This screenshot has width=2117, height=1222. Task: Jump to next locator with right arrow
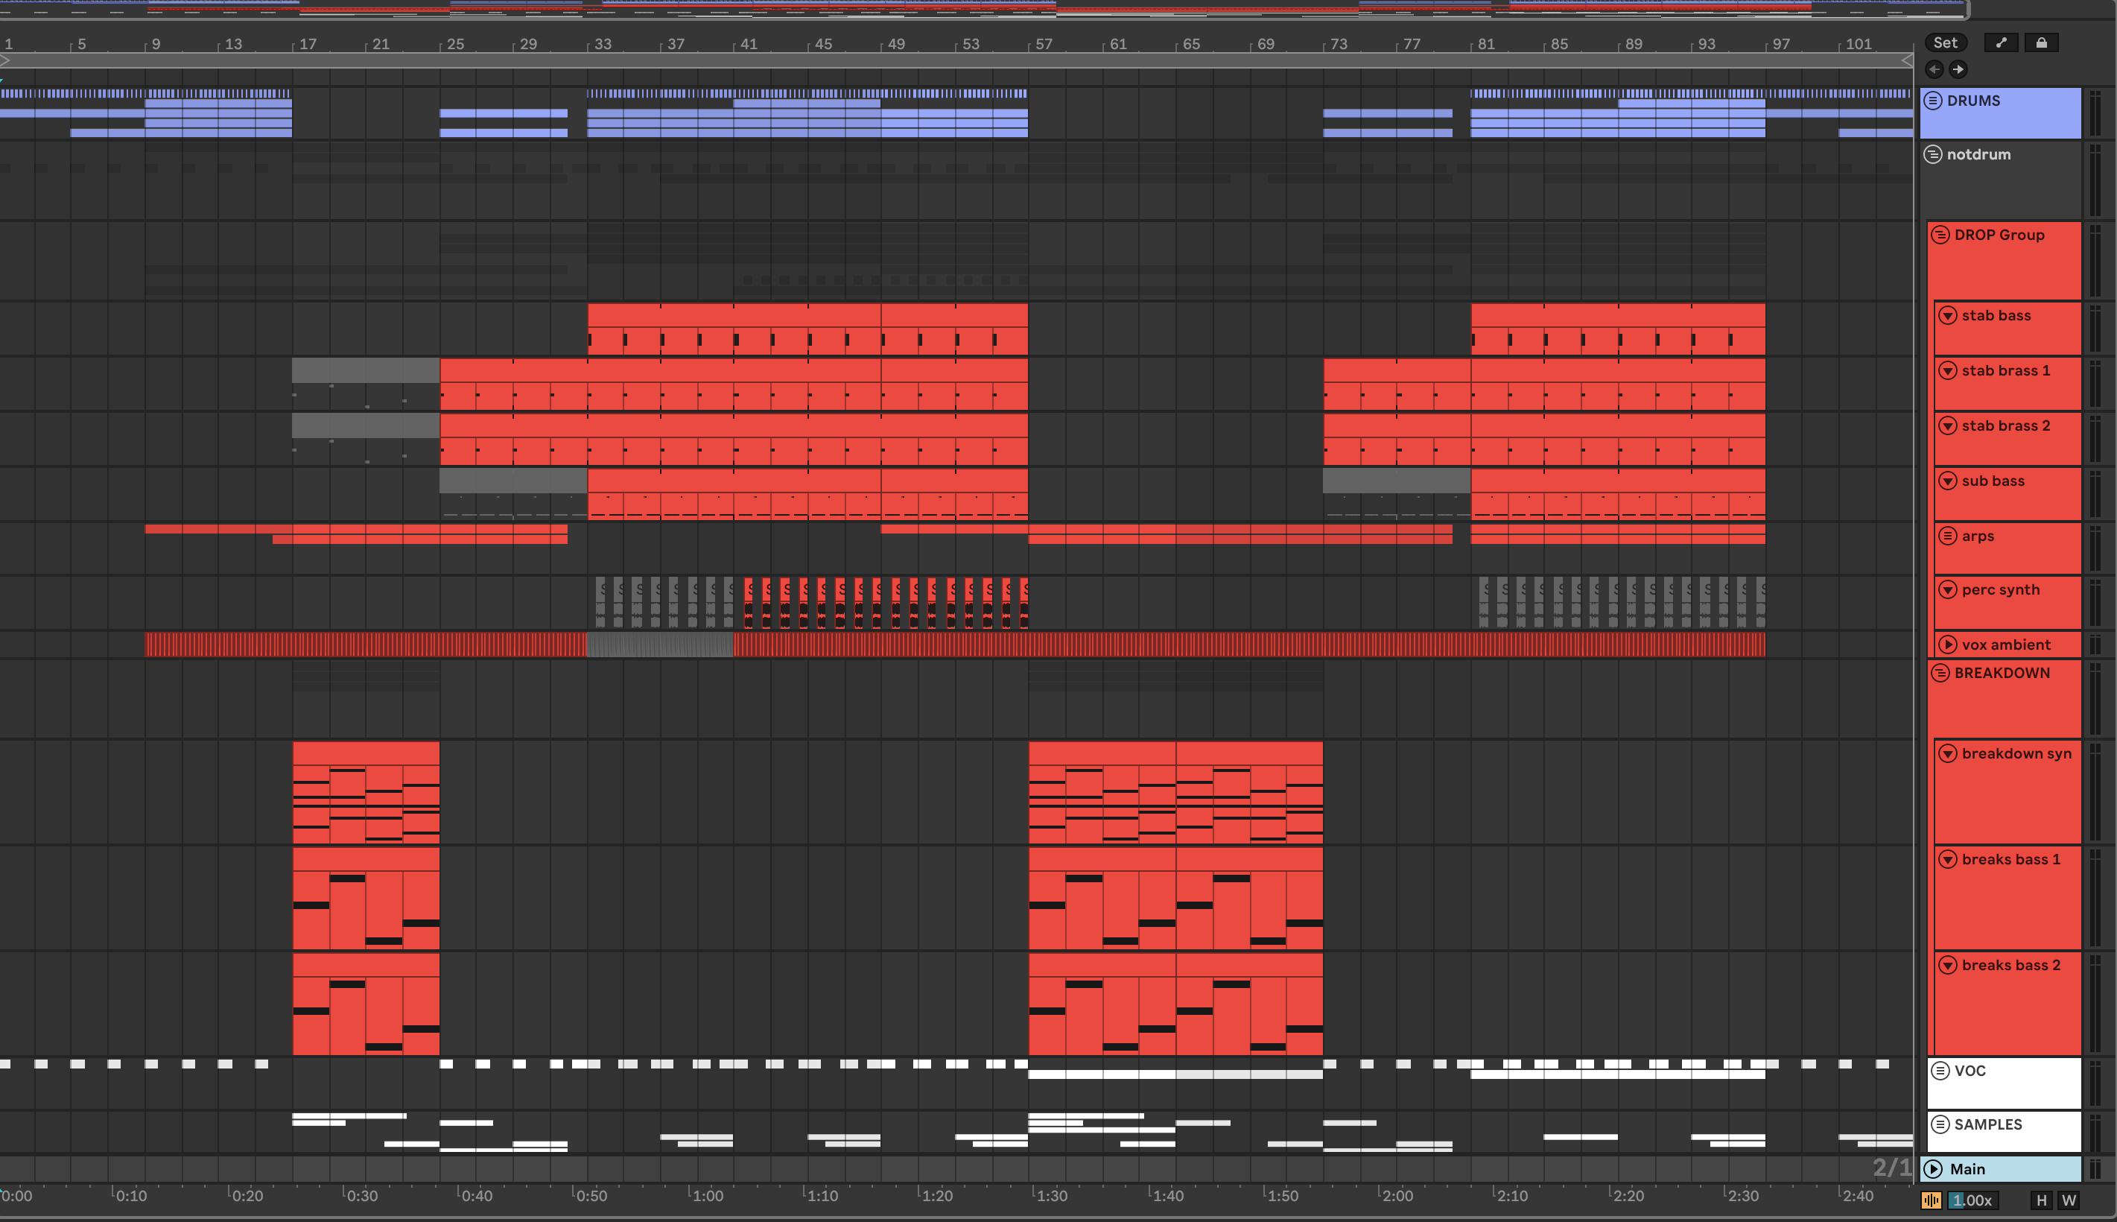click(1958, 69)
